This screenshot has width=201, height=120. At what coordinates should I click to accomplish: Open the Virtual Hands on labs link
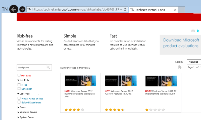pyautogui.click(x=32, y=99)
